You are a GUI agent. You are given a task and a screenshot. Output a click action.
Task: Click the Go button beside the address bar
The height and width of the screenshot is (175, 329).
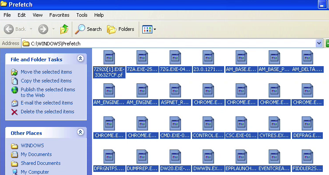click(x=327, y=44)
